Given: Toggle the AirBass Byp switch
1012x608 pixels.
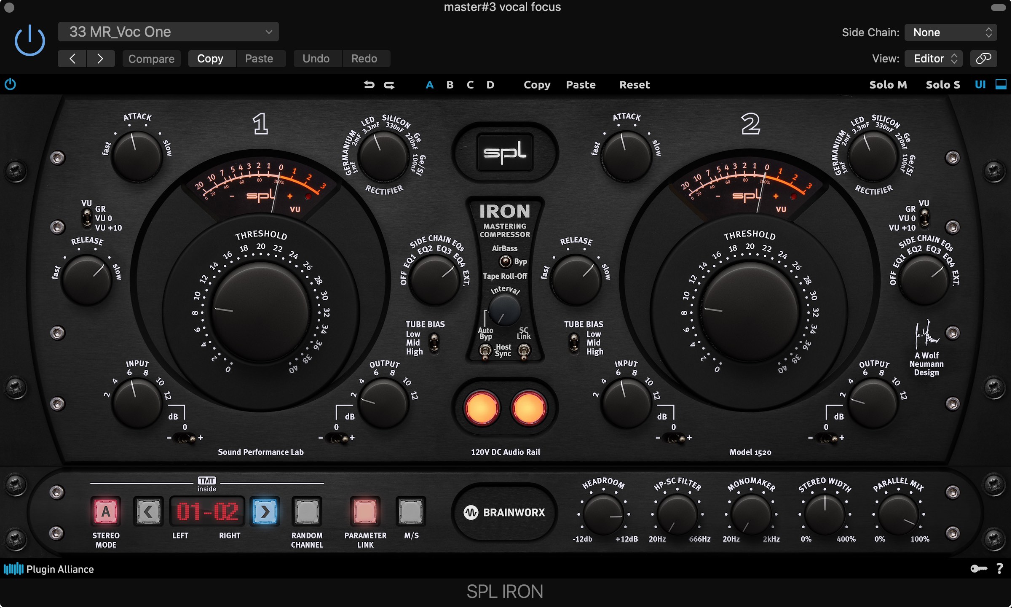Looking at the screenshot, I should [505, 261].
